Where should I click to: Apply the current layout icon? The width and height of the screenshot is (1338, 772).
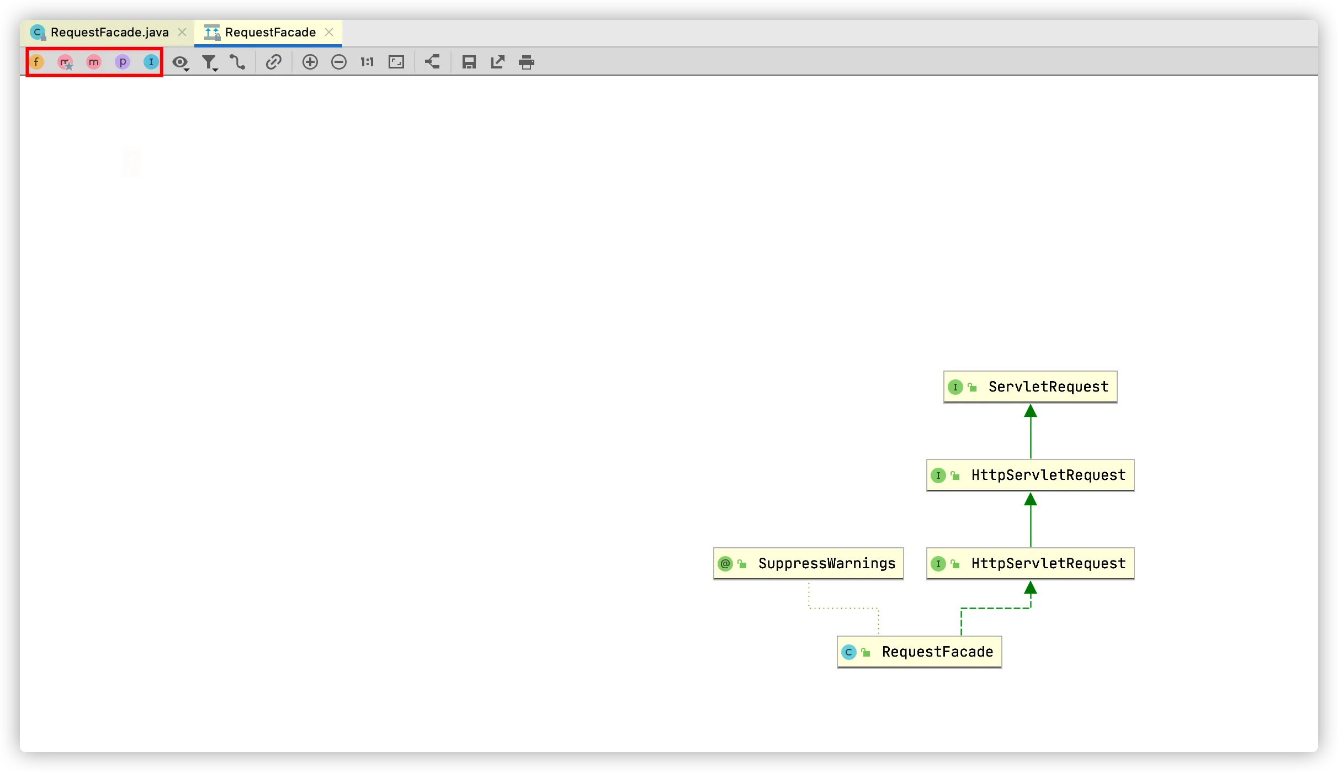click(432, 61)
